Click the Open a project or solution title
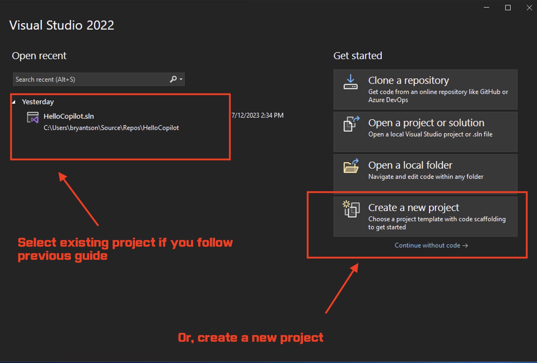 coord(426,123)
